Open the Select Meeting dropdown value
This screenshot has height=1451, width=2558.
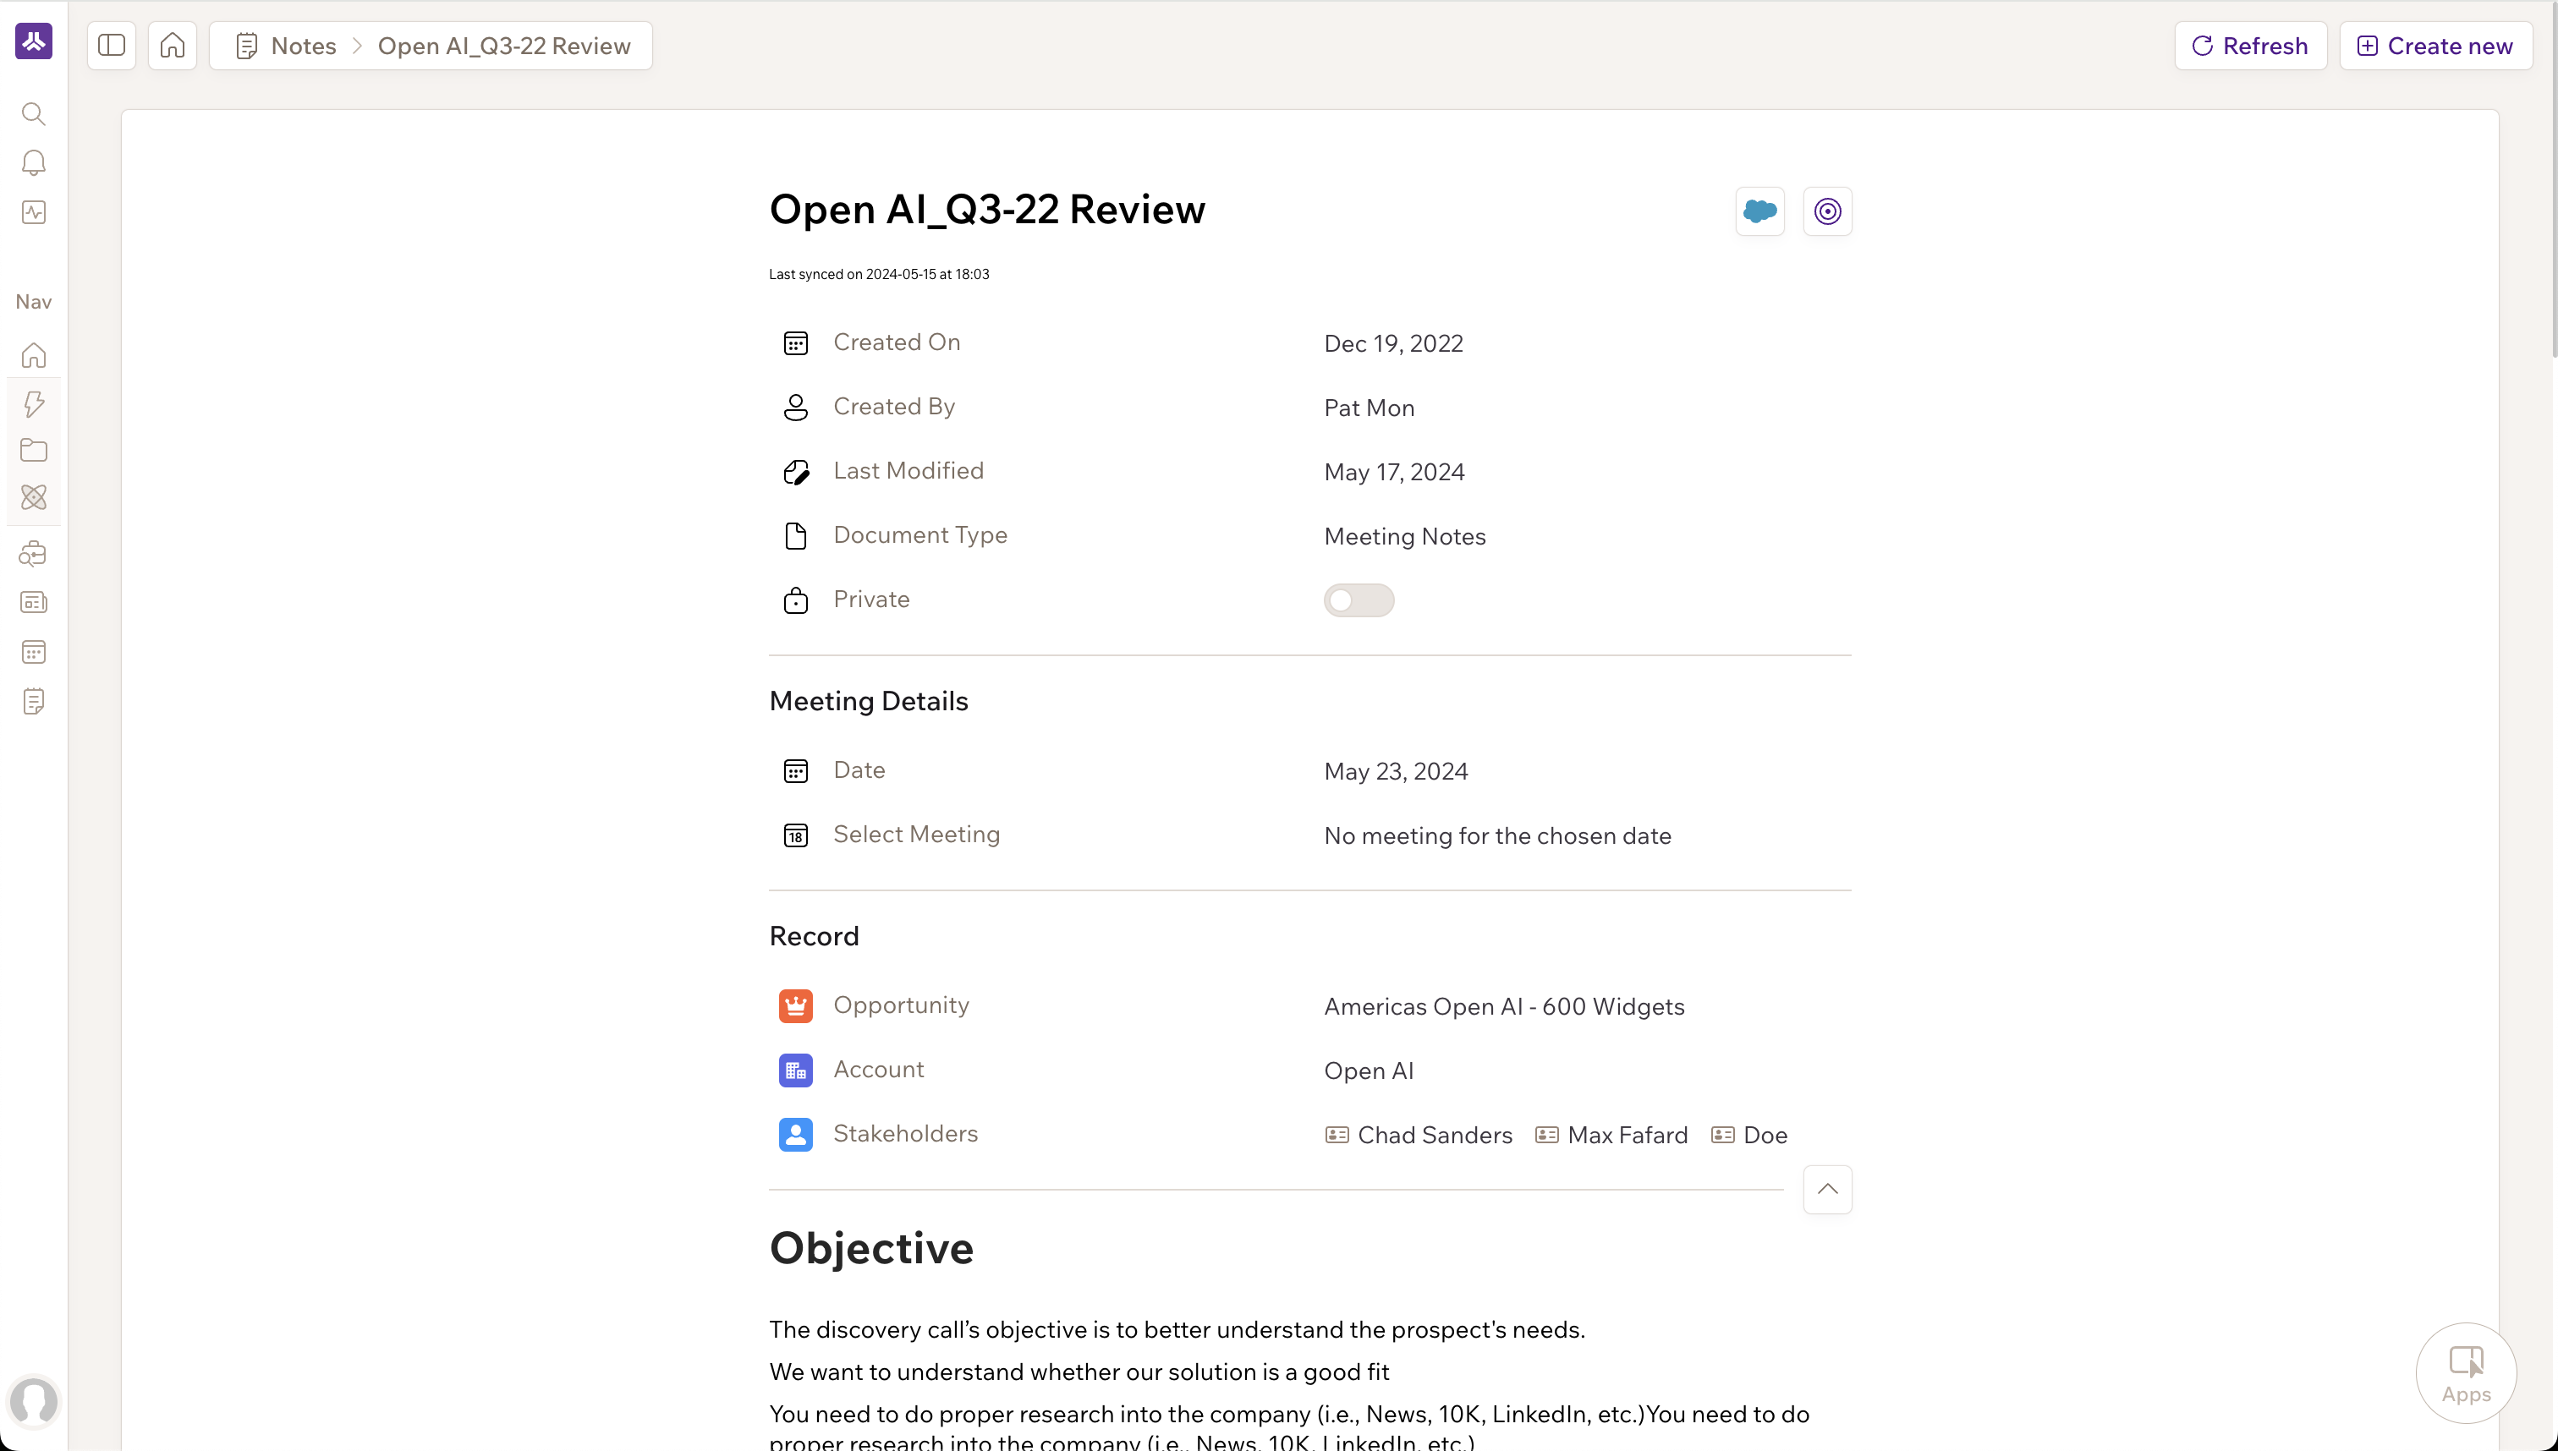coord(1496,836)
